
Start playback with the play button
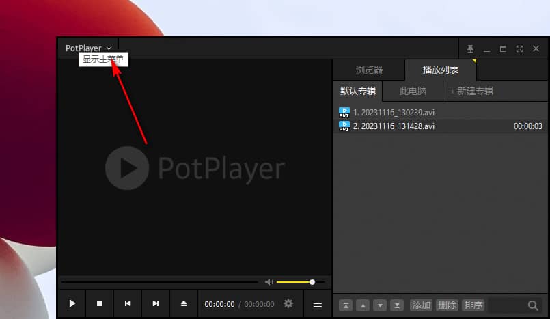72,303
